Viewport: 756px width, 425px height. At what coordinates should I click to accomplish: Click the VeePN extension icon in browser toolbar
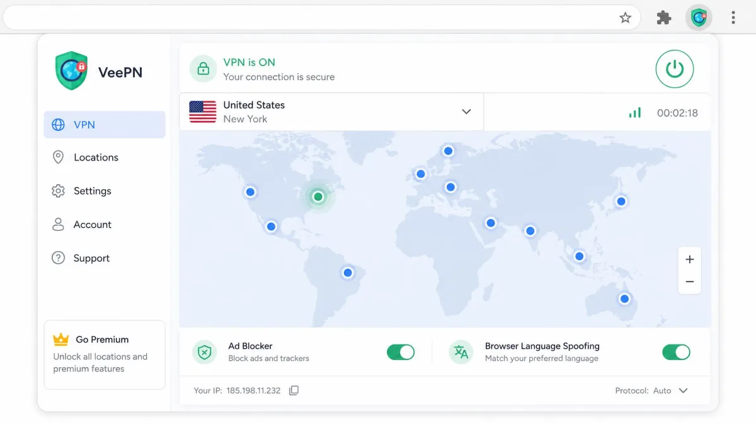click(x=699, y=18)
